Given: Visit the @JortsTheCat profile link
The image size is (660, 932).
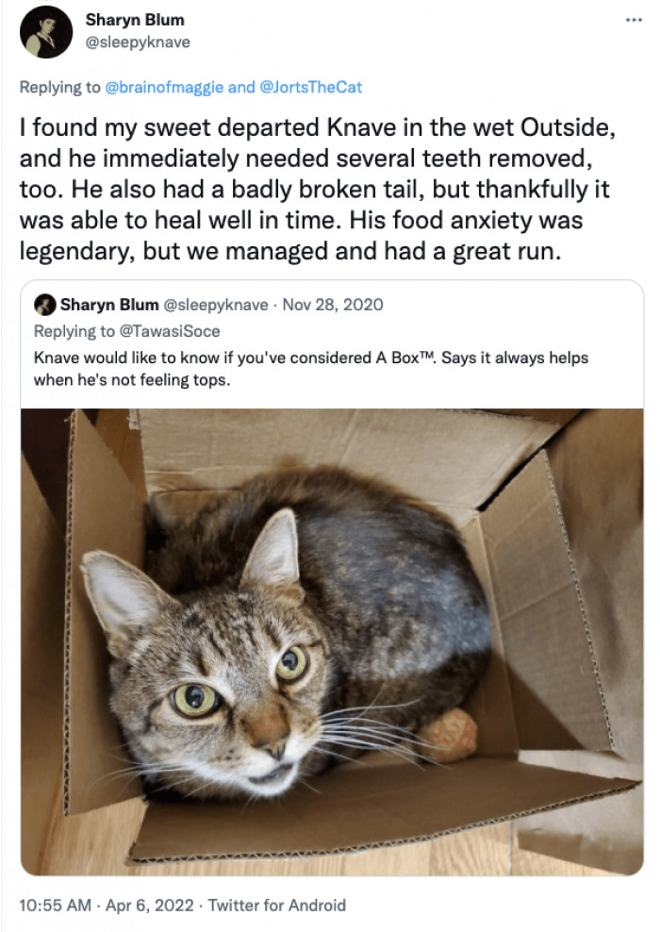Looking at the screenshot, I should pos(311,88).
